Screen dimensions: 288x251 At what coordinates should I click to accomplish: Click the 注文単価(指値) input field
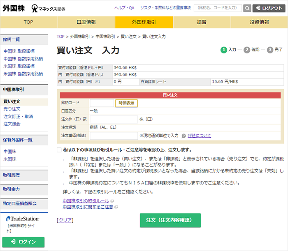pos(114,136)
